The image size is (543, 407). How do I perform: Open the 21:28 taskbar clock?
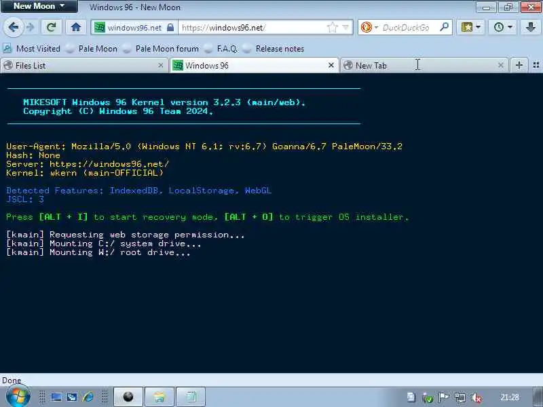coord(510,398)
